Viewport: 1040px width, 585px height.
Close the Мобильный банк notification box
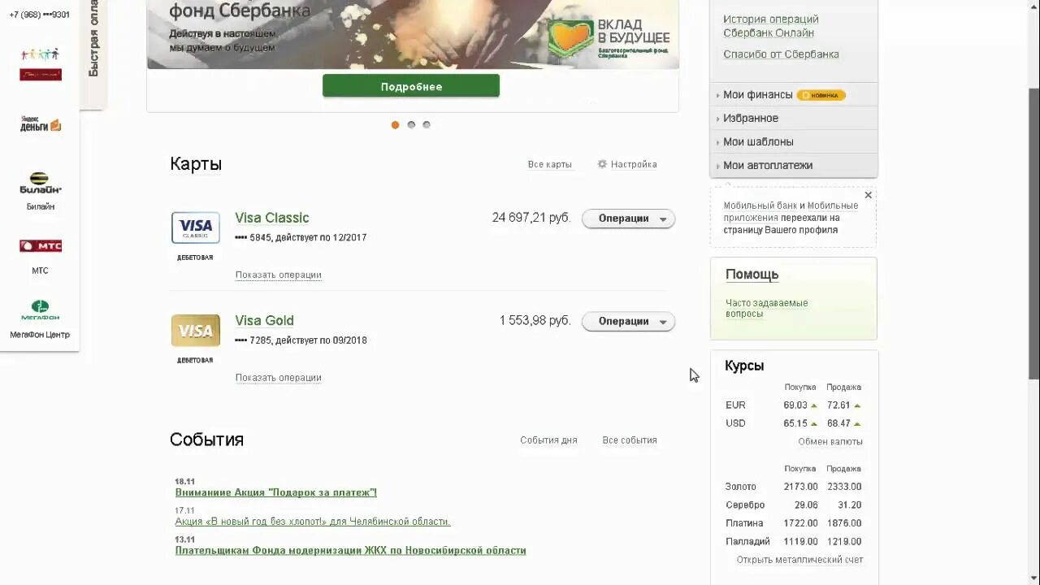point(868,195)
